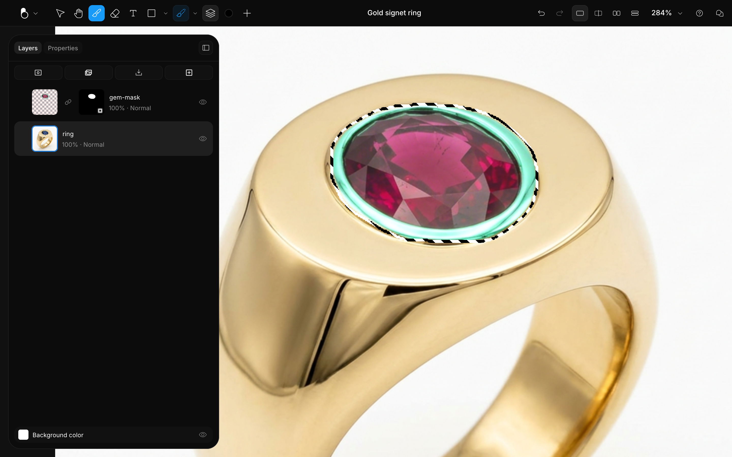The height and width of the screenshot is (457, 732).
Task: Select the ring layer thumbnail
Action: (x=45, y=139)
